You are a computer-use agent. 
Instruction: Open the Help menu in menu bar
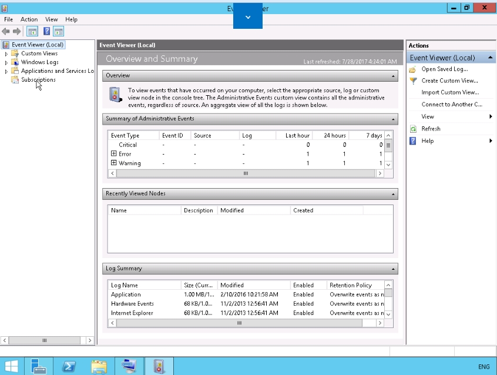(x=71, y=19)
